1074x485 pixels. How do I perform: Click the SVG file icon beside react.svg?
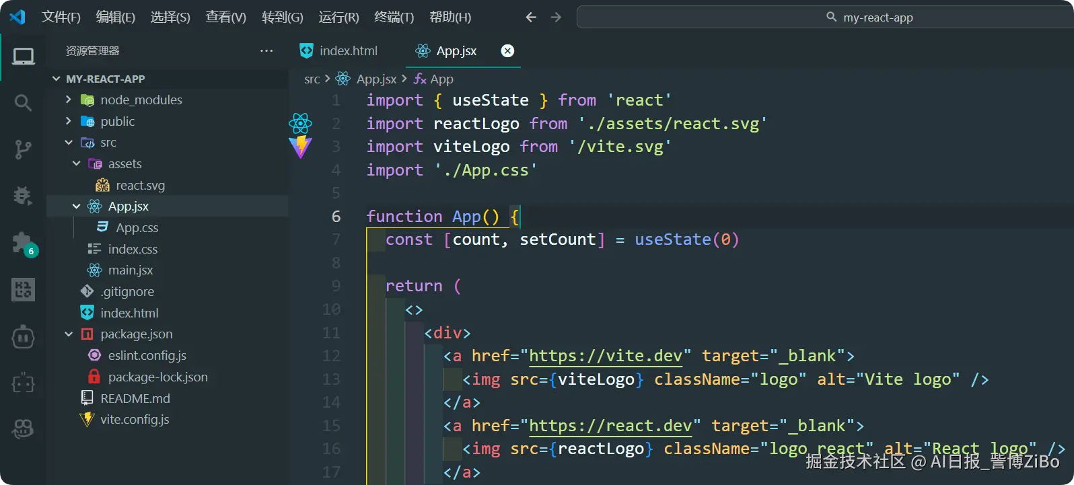point(102,186)
